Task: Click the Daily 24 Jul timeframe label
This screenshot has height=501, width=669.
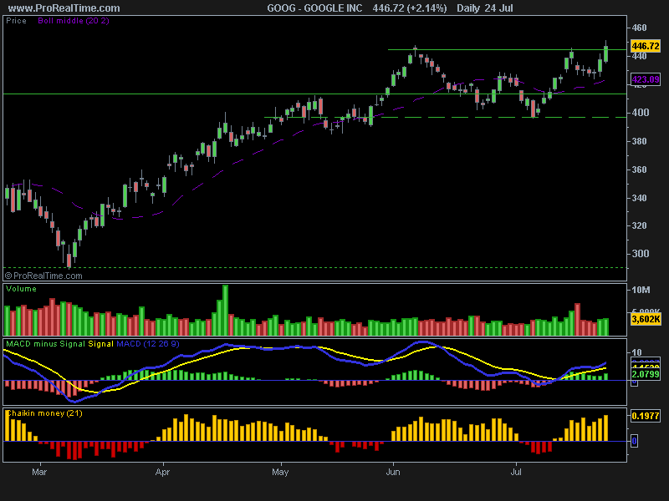Action: point(485,8)
